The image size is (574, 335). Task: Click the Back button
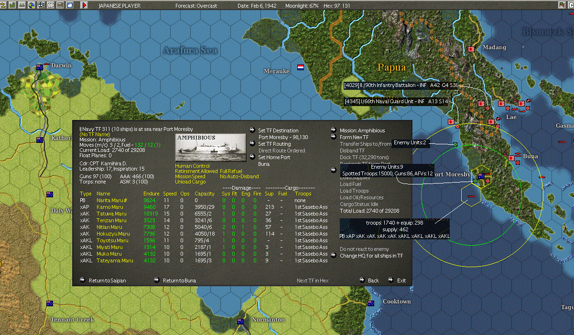tap(373, 281)
